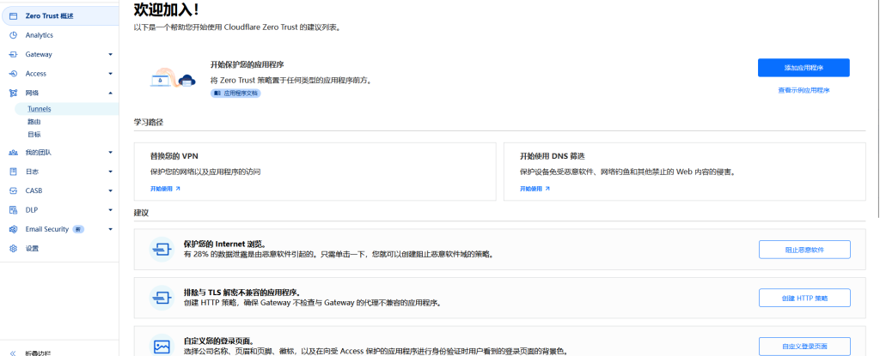Select 路由 under 网络

[x=34, y=122]
